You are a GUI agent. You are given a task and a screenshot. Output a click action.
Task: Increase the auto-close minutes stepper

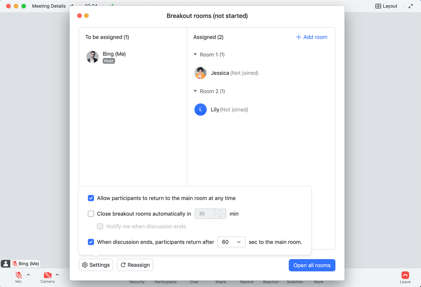[x=220, y=211]
